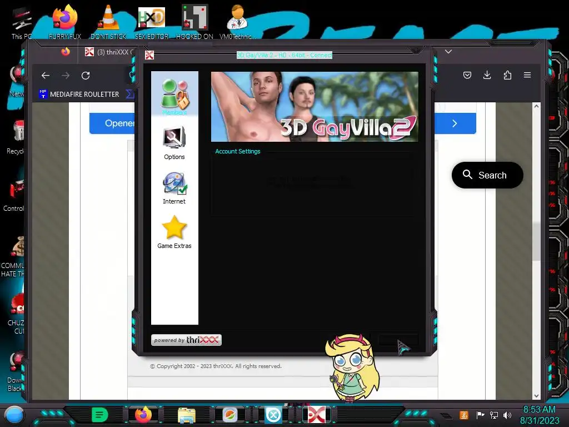Open Game Extras star icon
The image size is (569, 427).
[x=174, y=228]
